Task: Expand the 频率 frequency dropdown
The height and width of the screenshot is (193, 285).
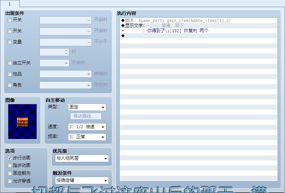Action: 87,137
